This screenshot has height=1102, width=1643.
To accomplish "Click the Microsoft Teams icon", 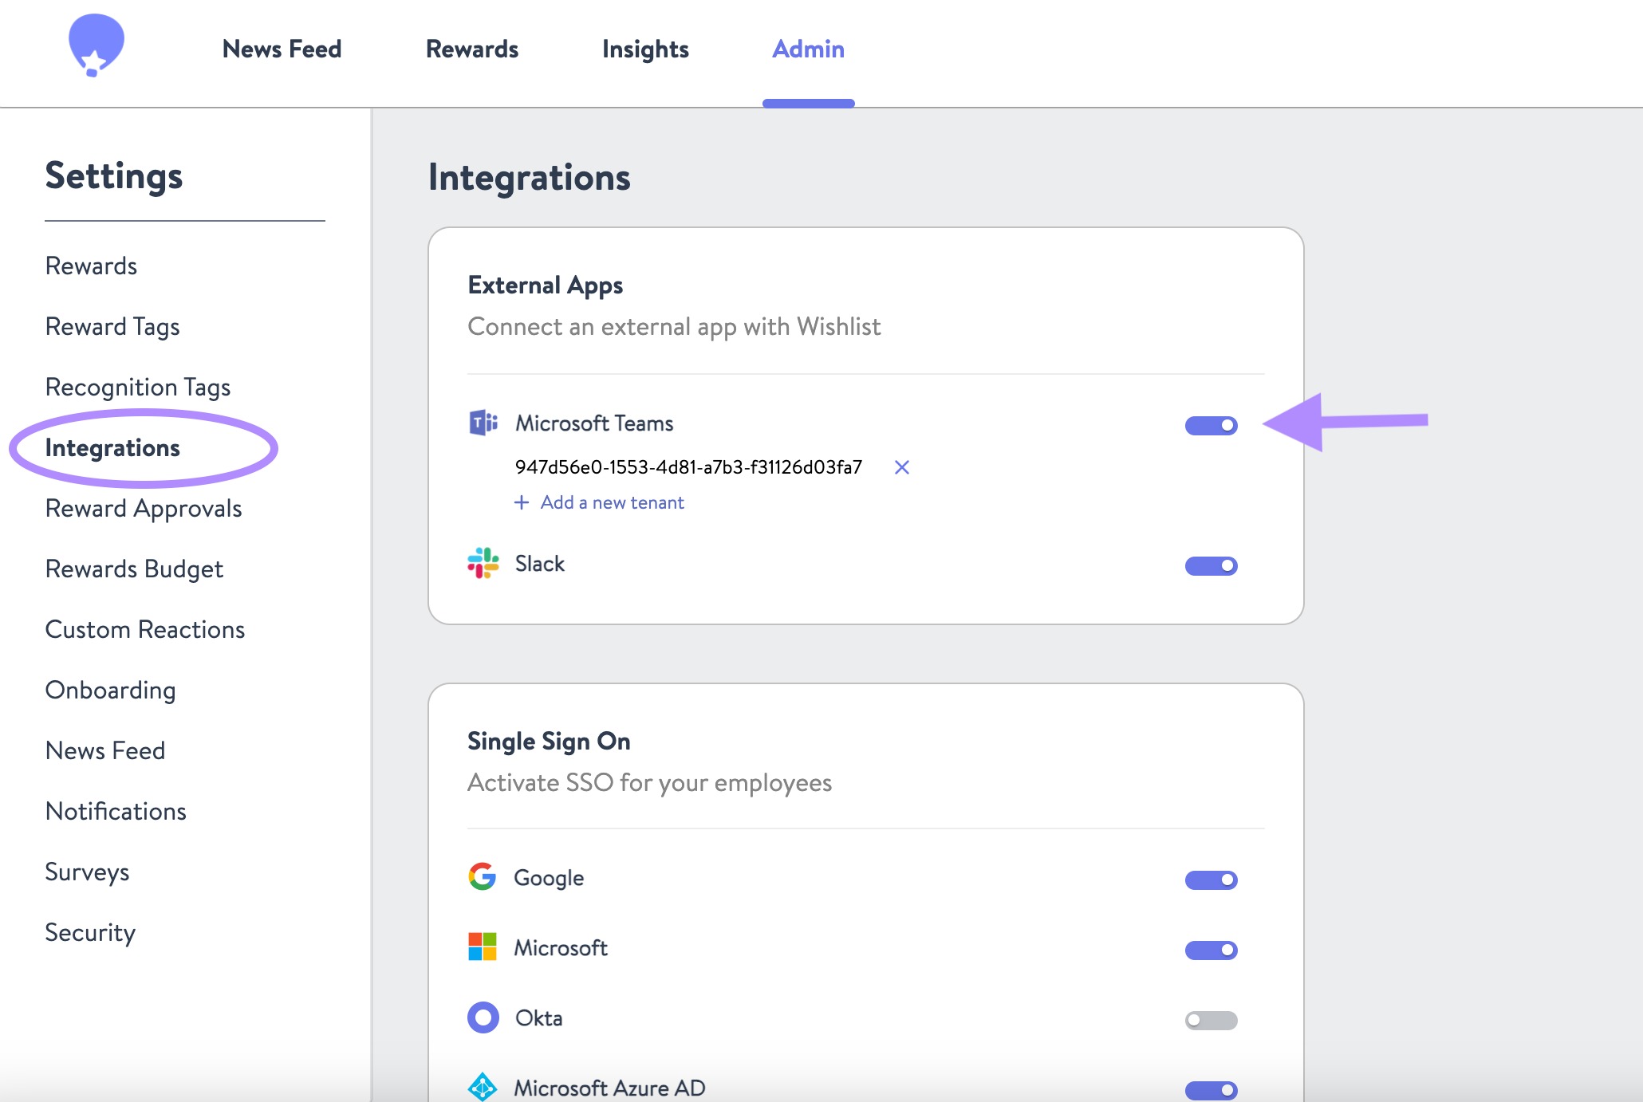I will tap(483, 423).
